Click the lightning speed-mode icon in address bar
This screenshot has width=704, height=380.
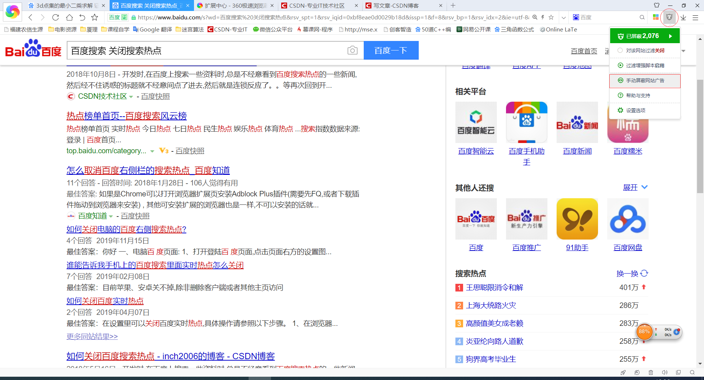point(543,17)
